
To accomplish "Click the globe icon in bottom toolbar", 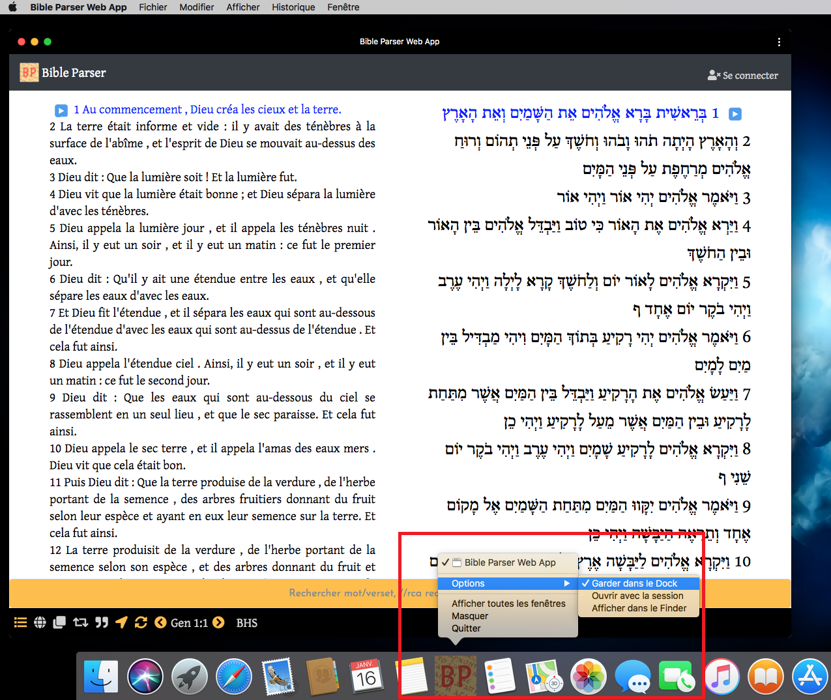I will tap(40, 622).
